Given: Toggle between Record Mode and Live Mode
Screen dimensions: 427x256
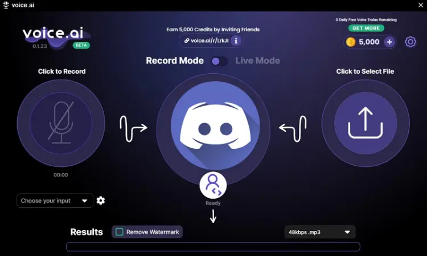Looking at the screenshot, I should tap(220, 61).
